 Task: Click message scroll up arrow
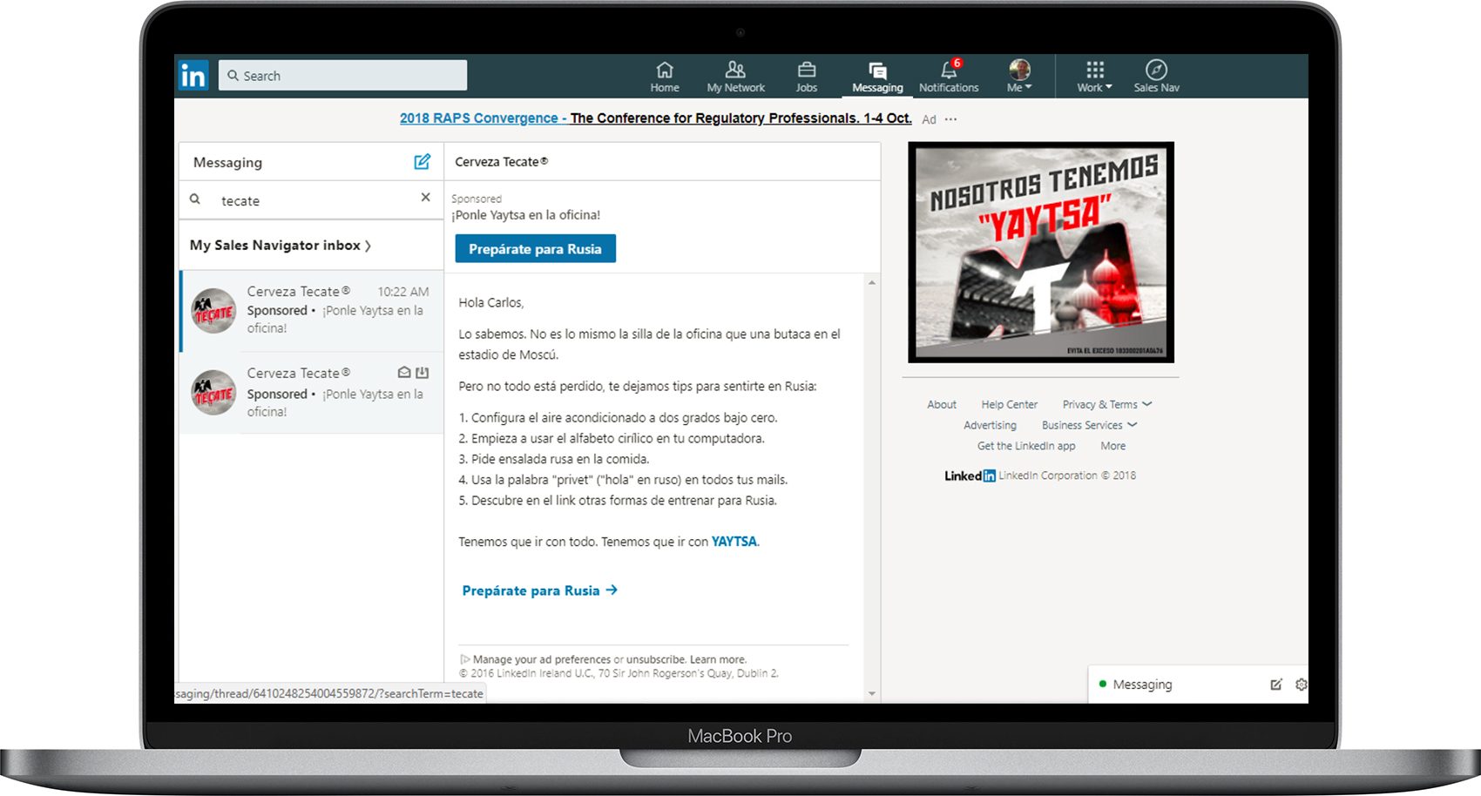(x=872, y=283)
